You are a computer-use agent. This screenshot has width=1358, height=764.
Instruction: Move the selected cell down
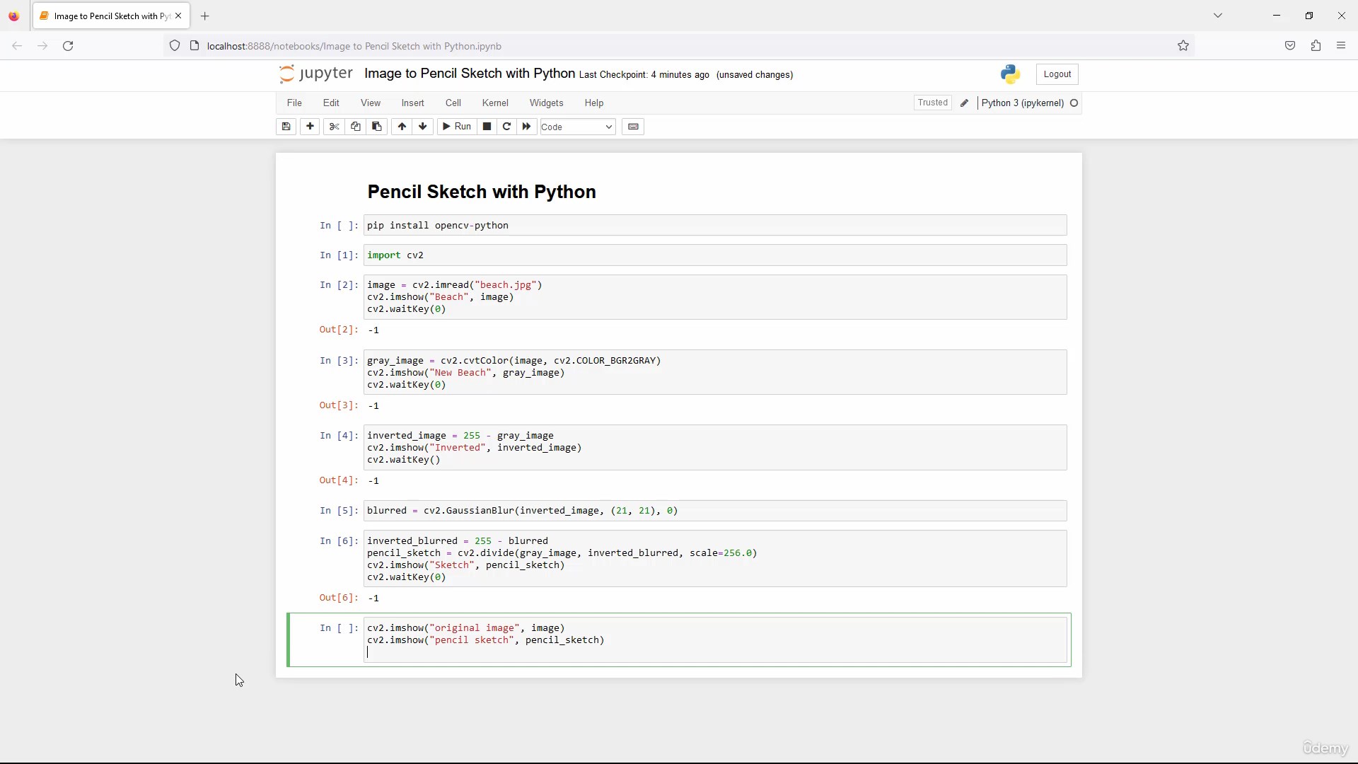(x=423, y=127)
